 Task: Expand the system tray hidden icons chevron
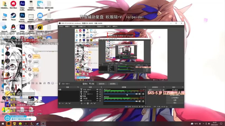[x=203, y=124]
